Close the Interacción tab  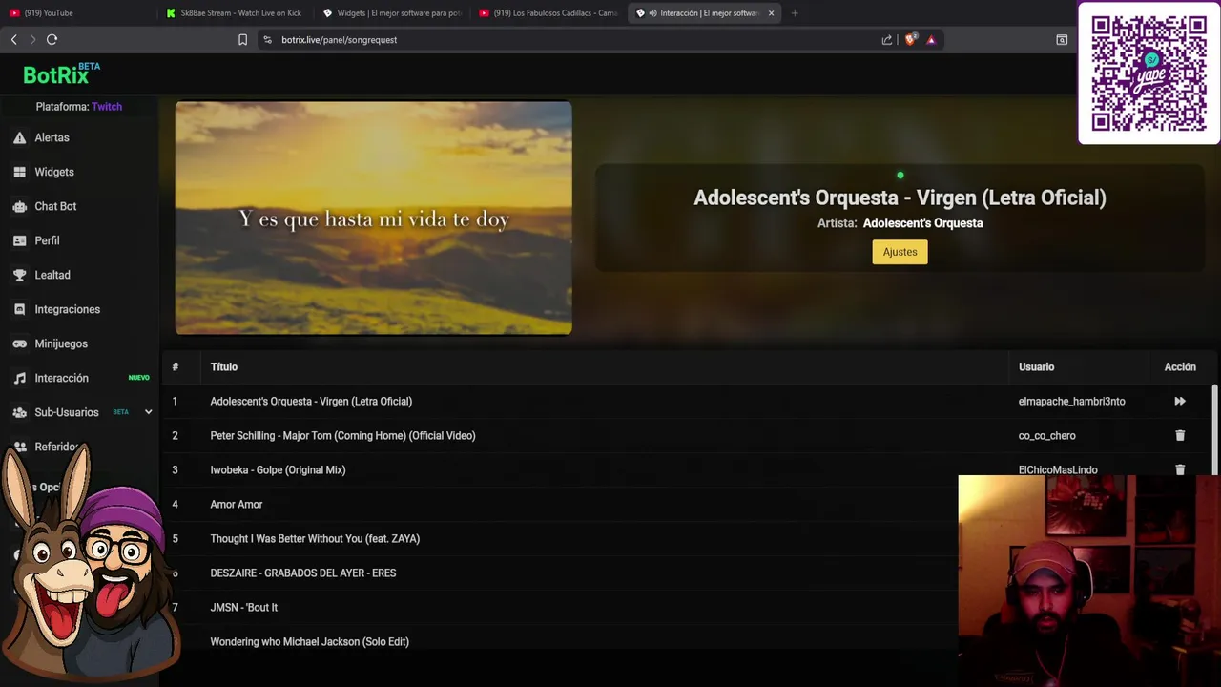(x=771, y=13)
